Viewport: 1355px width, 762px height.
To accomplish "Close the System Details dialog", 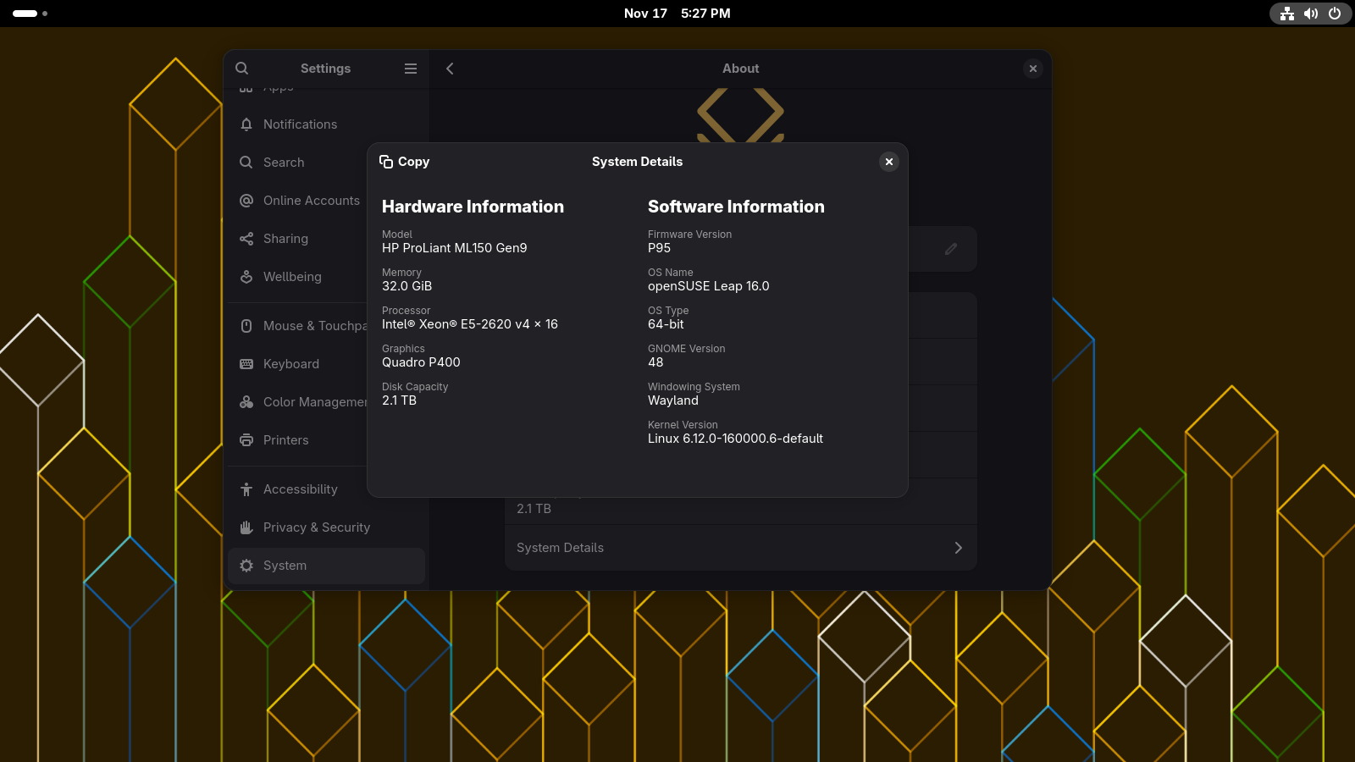I will tap(888, 162).
